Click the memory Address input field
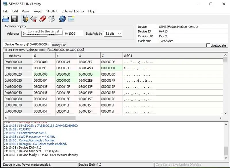Screen dimensions: 230x168 tap(34, 34)
